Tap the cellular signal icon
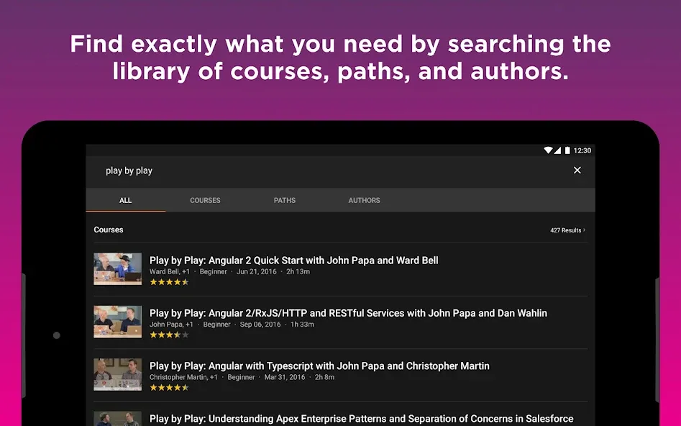Image resolution: width=681 pixels, height=426 pixels. pyautogui.click(x=557, y=150)
